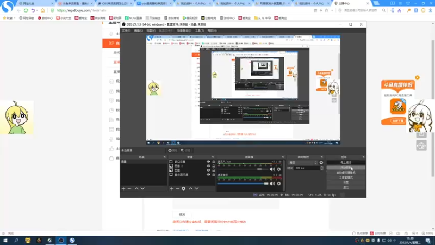Click the 属性 button above the scenes panel
The image size is (435, 245).
pos(172,150)
